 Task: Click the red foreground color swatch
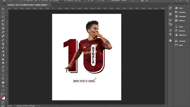(2, 97)
